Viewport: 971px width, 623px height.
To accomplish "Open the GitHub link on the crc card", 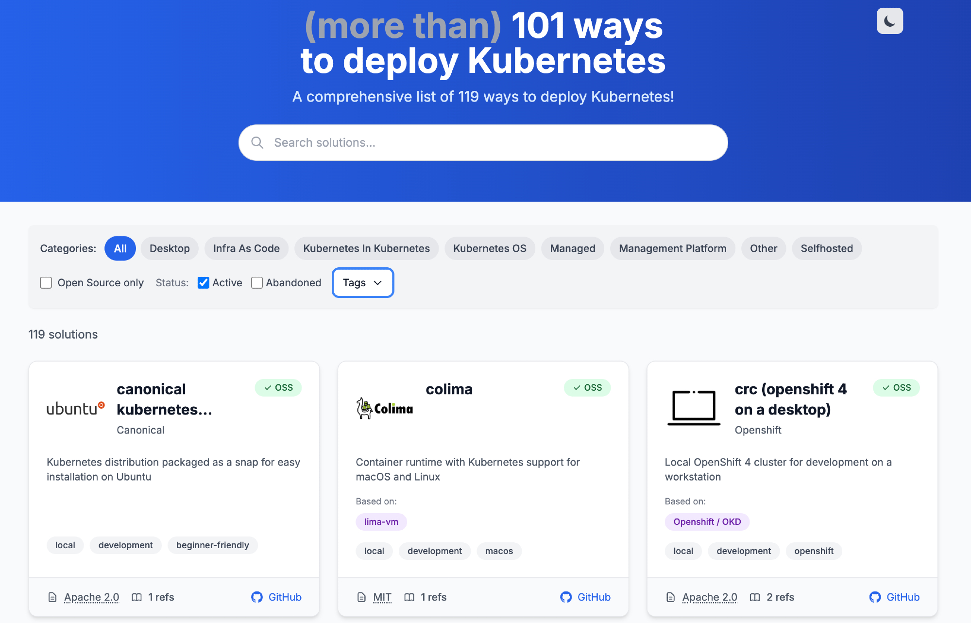I will (x=902, y=597).
